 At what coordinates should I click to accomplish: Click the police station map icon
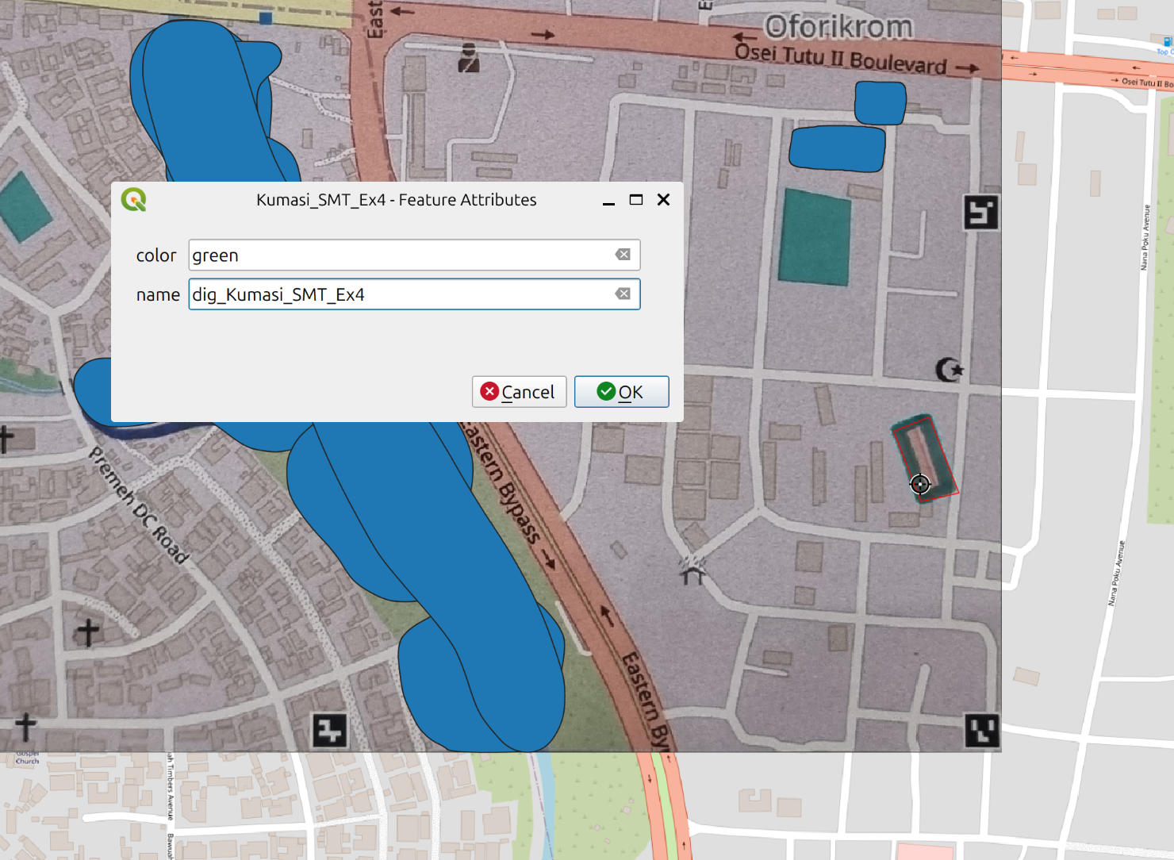(469, 58)
